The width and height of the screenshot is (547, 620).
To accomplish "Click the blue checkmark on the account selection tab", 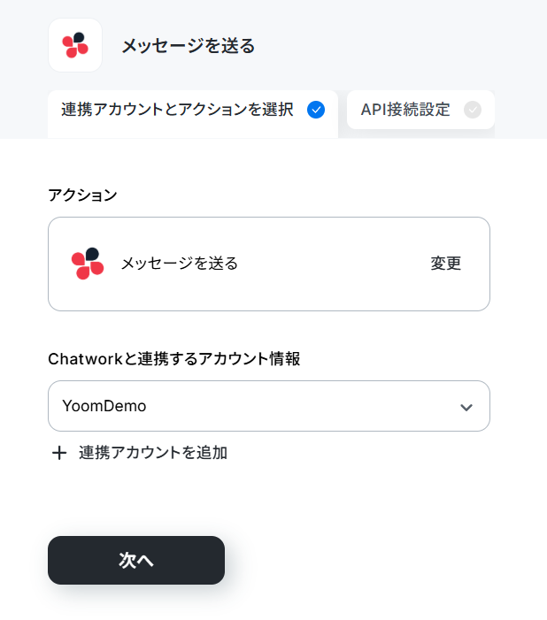I will tap(316, 110).
